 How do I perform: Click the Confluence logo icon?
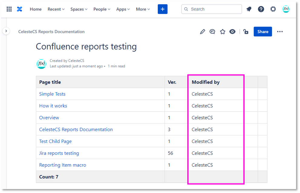pyautogui.click(x=19, y=9)
